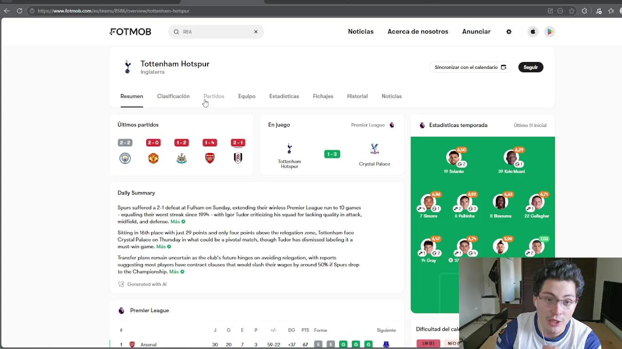Switch to the Clasificación tab
The height and width of the screenshot is (349, 622).
point(173,96)
